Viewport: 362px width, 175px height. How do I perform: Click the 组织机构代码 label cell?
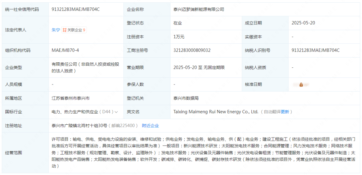click(25, 50)
